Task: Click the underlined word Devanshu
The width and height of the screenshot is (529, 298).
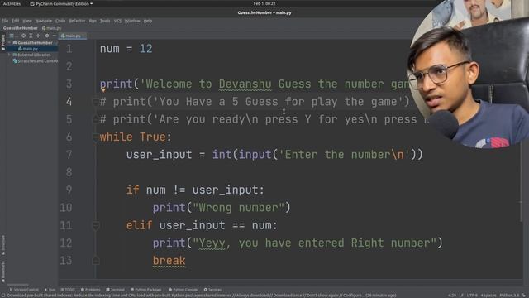Action: tap(245, 84)
